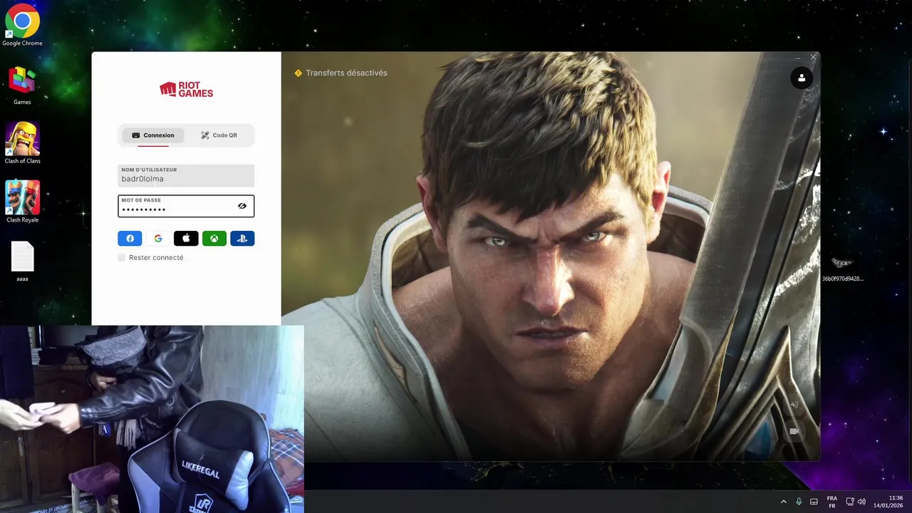This screenshot has height=513, width=912.
Task: Click the Nom d'utilisateur field
Action: 186,175
